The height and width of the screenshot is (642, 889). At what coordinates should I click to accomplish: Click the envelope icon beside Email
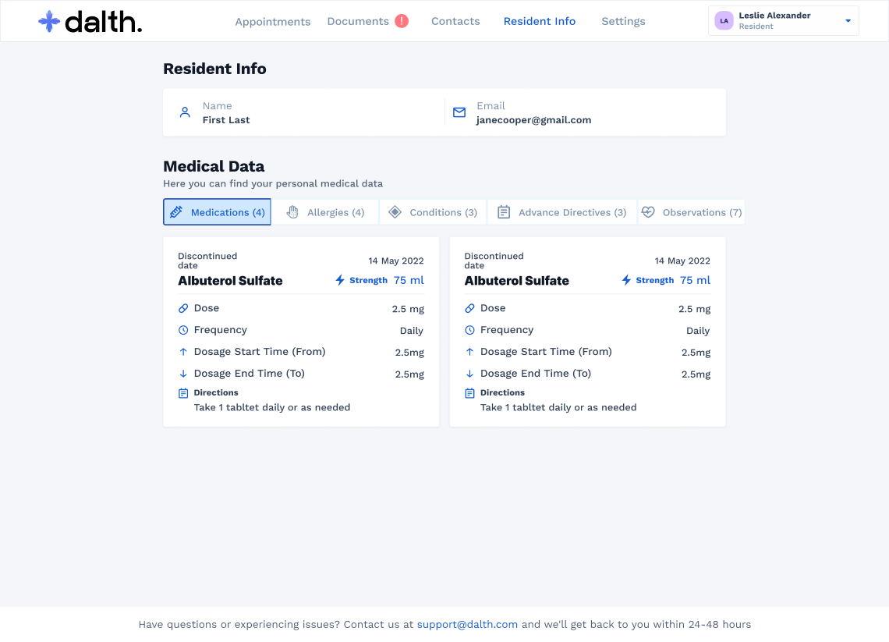[x=459, y=112]
